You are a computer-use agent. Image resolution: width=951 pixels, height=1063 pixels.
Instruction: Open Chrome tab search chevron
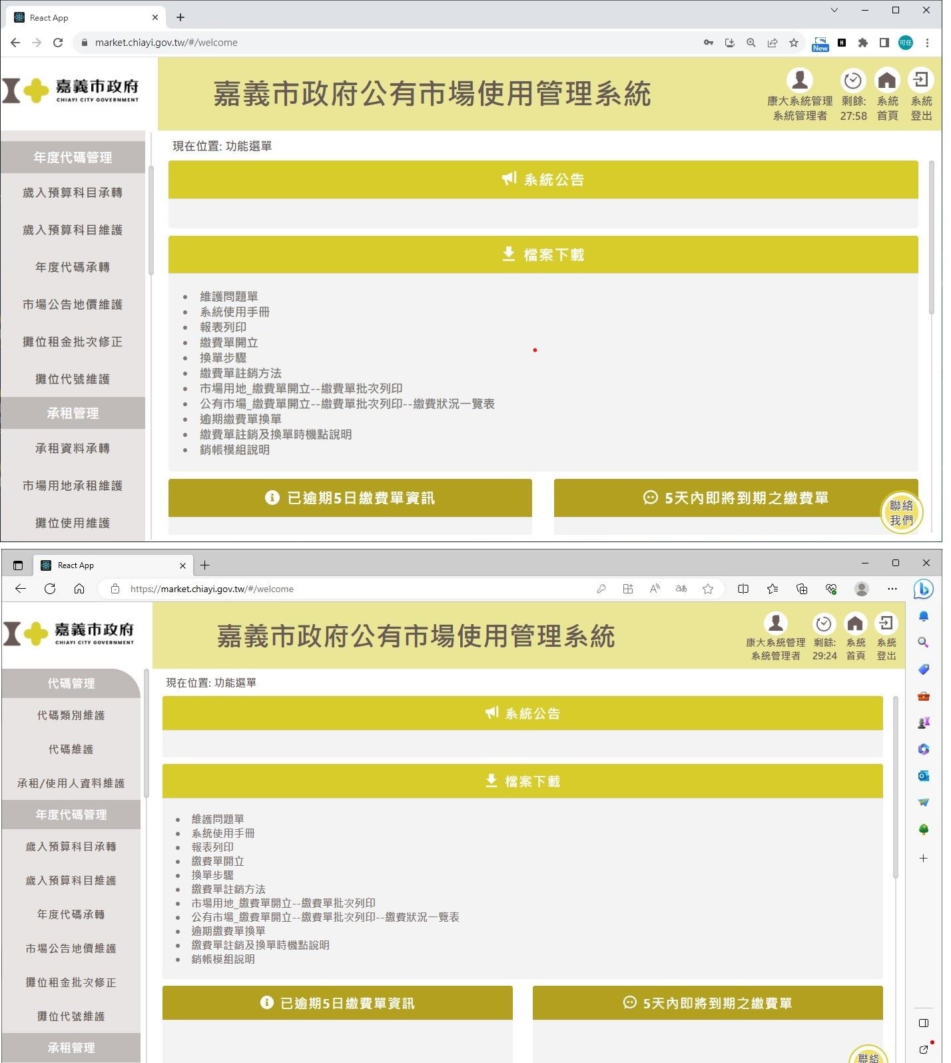coord(834,10)
